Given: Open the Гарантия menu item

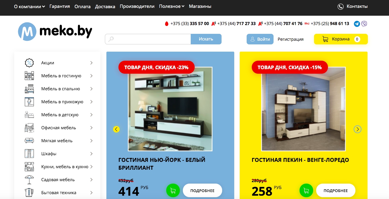Looking at the screenshot, I should (60, 6).
